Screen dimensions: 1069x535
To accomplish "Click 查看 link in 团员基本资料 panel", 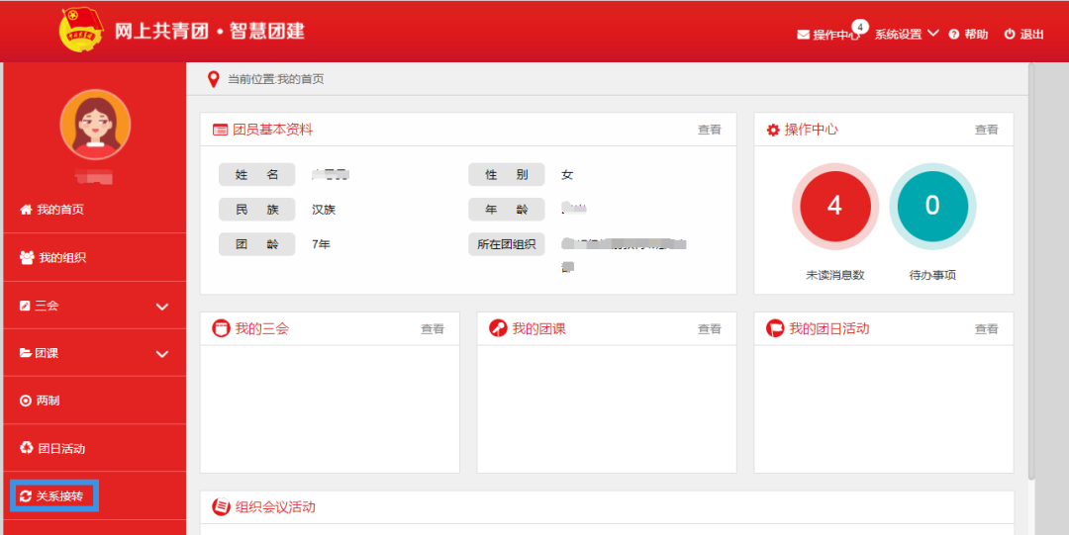I will [x=709, y=130].
